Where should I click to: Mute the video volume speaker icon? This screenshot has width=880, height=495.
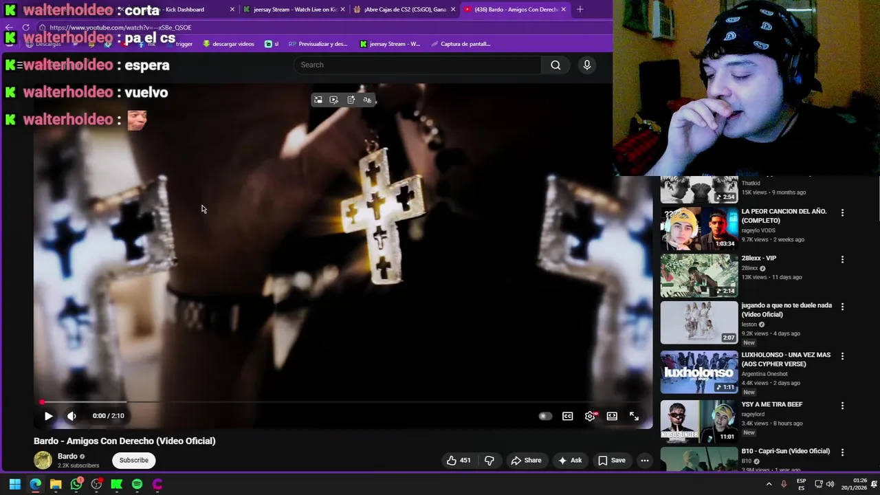tap(71, 416)
